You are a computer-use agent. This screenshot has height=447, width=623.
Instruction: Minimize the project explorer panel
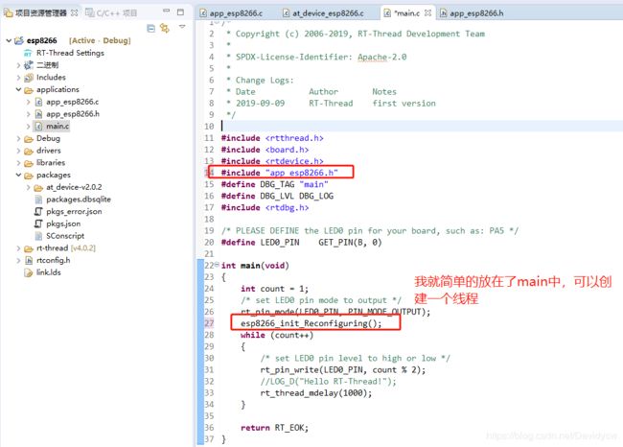click(x=167, y=11)
